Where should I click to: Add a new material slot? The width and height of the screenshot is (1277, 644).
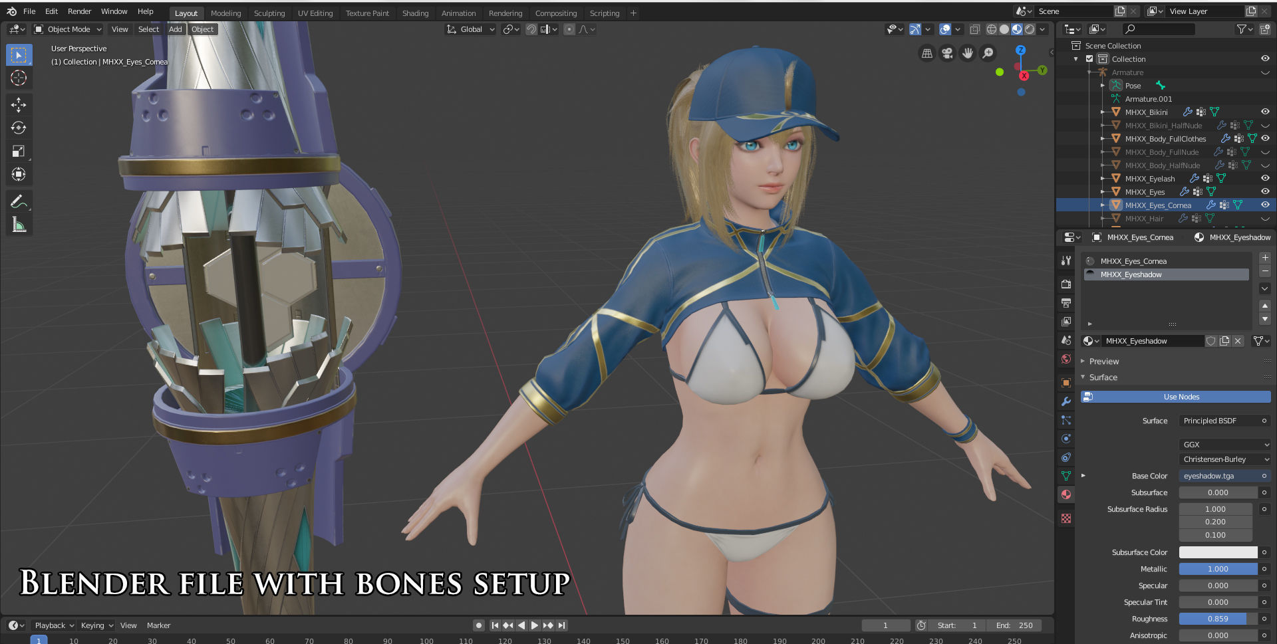coord(1265,257)
